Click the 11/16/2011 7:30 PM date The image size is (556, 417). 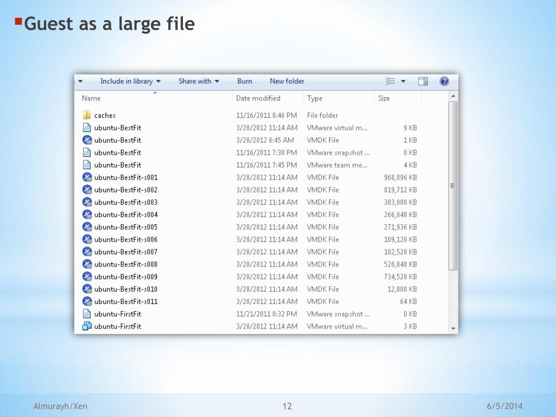[267, 153]
